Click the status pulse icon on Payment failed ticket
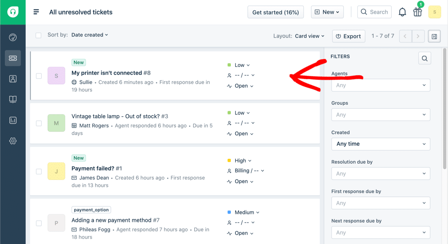Image resolution: width=448 pixels, height=244 pixels. (x=229, y=182)
